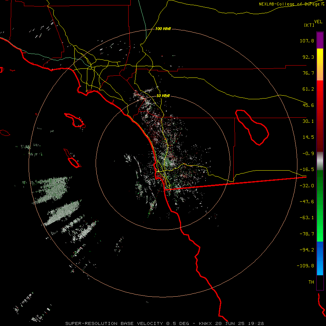Click the [KT] units label
326x326 pixels.
tap(309, 25)
